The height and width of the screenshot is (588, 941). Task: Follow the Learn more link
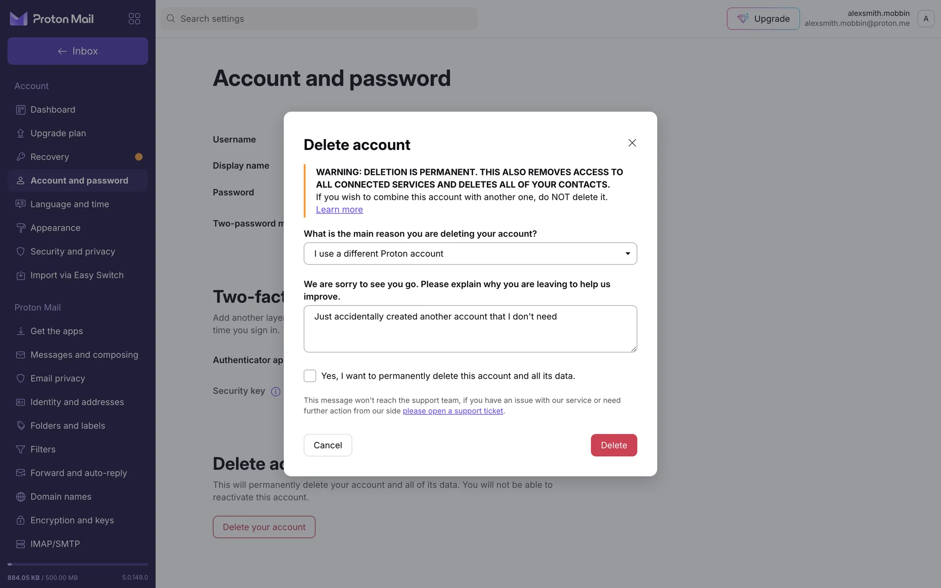pyautogui.click(x=339, y=210)
